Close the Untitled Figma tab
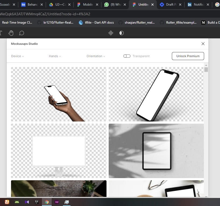 [x=152, y=5]
